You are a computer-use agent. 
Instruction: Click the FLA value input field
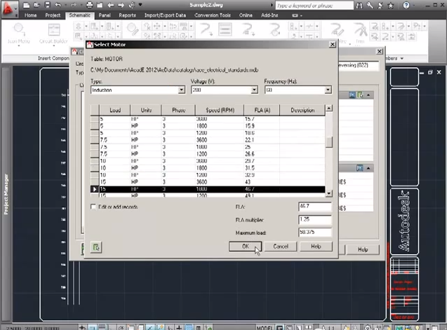point(315,207)
